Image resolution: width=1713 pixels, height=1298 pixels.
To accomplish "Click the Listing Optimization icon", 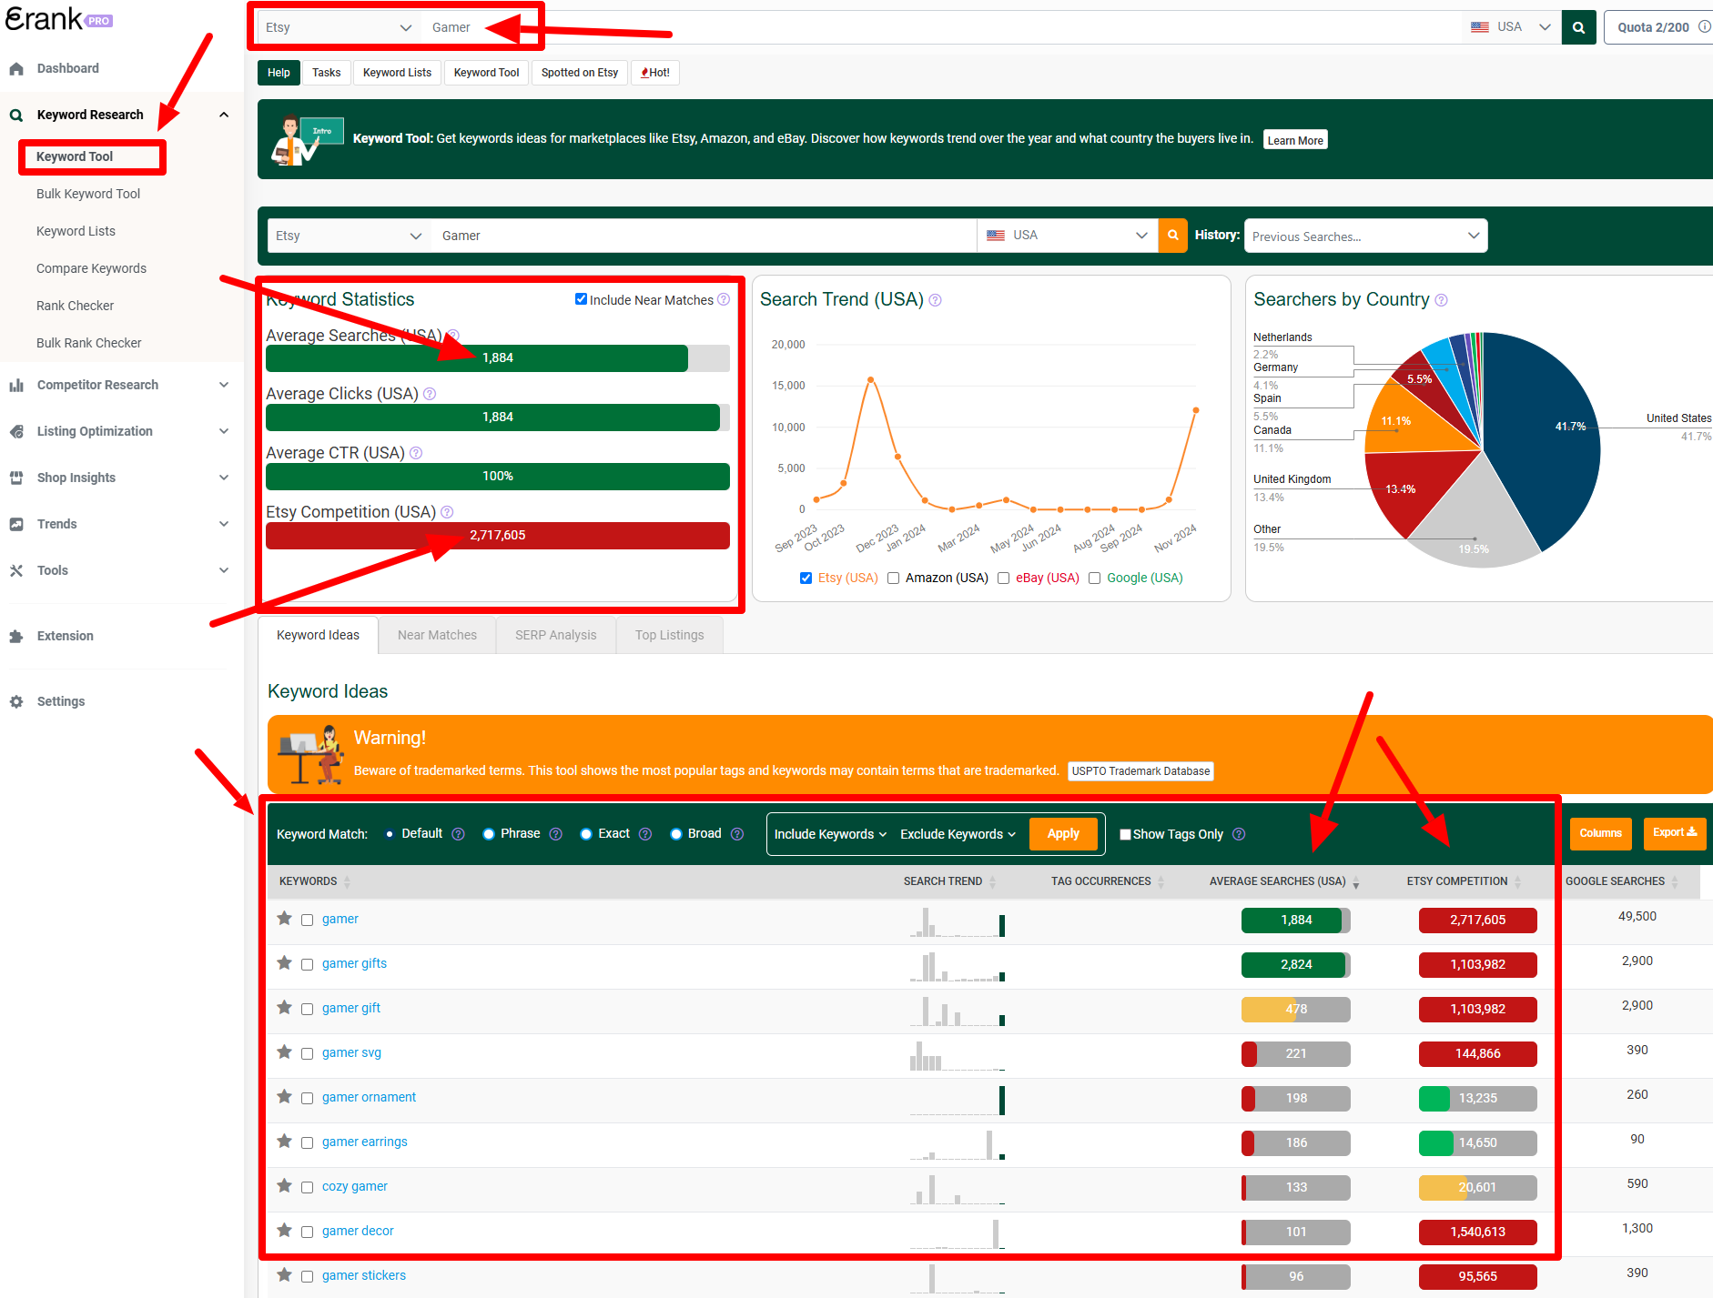I will (16, 432).
